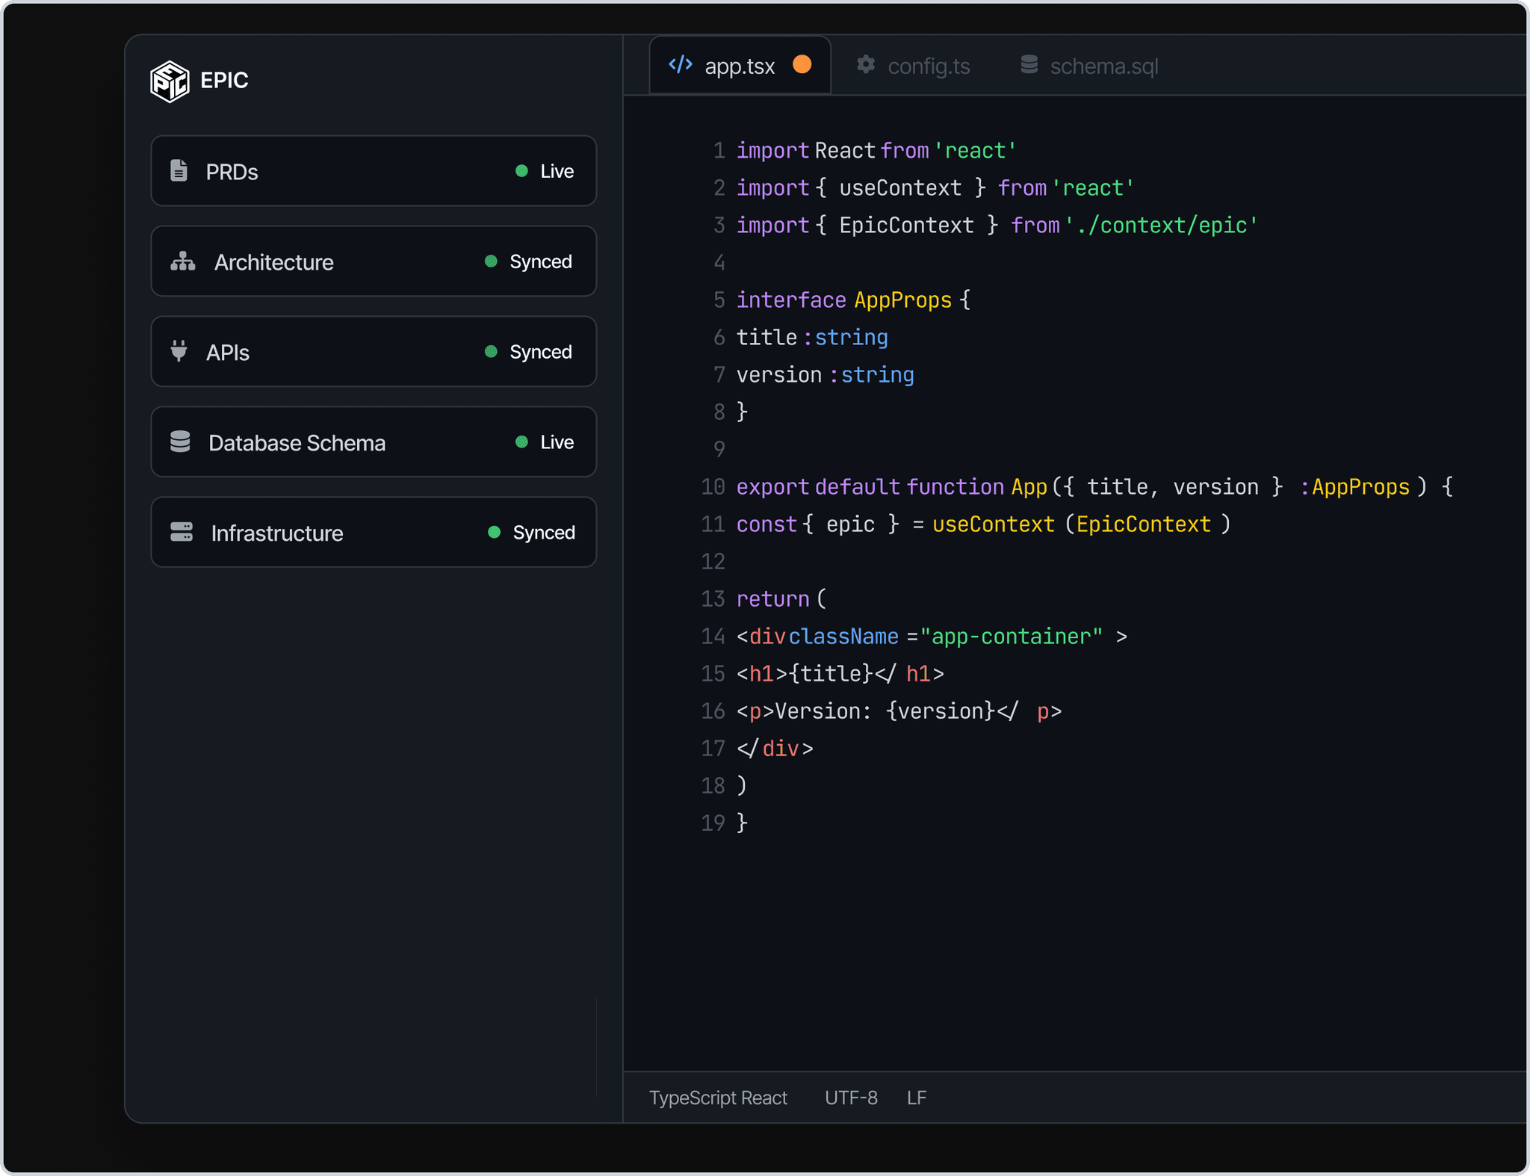Viewport: 1530px width, 1176px height.
Task: Switch to the config.ts tab
Action: coord(928,66)
